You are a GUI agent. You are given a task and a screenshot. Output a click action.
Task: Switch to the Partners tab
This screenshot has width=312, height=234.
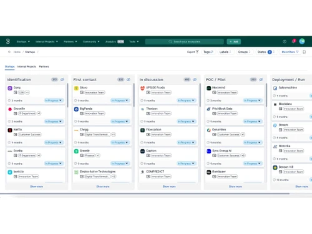coord(44,67)
